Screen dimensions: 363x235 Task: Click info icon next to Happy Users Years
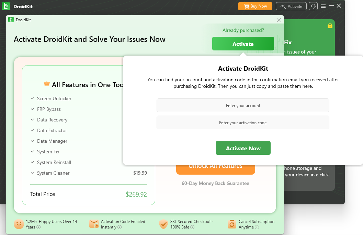(x=39, y=227)
